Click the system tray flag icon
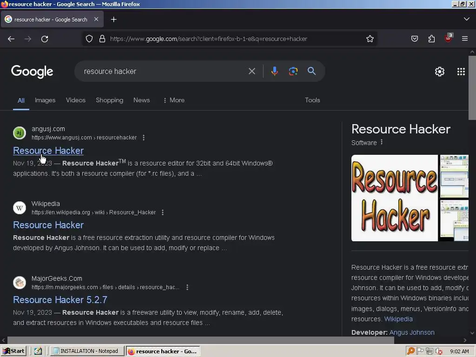This screenshot has width=476, height=357. (x=420, y=351)
